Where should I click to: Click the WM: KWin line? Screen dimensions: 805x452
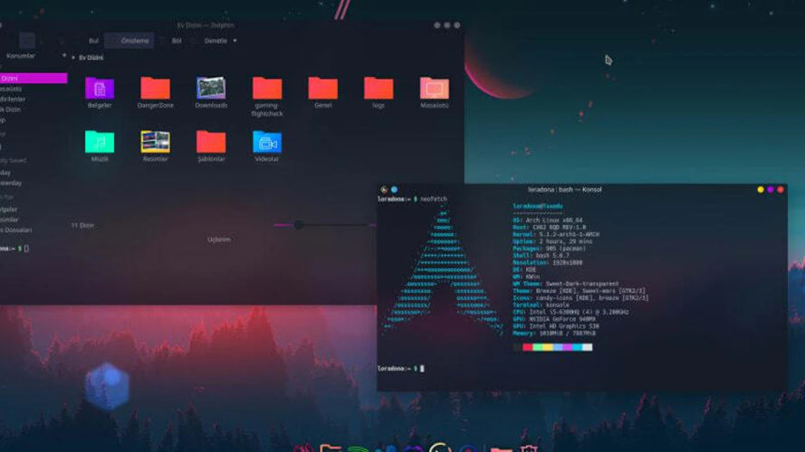[x=527, y=277]
